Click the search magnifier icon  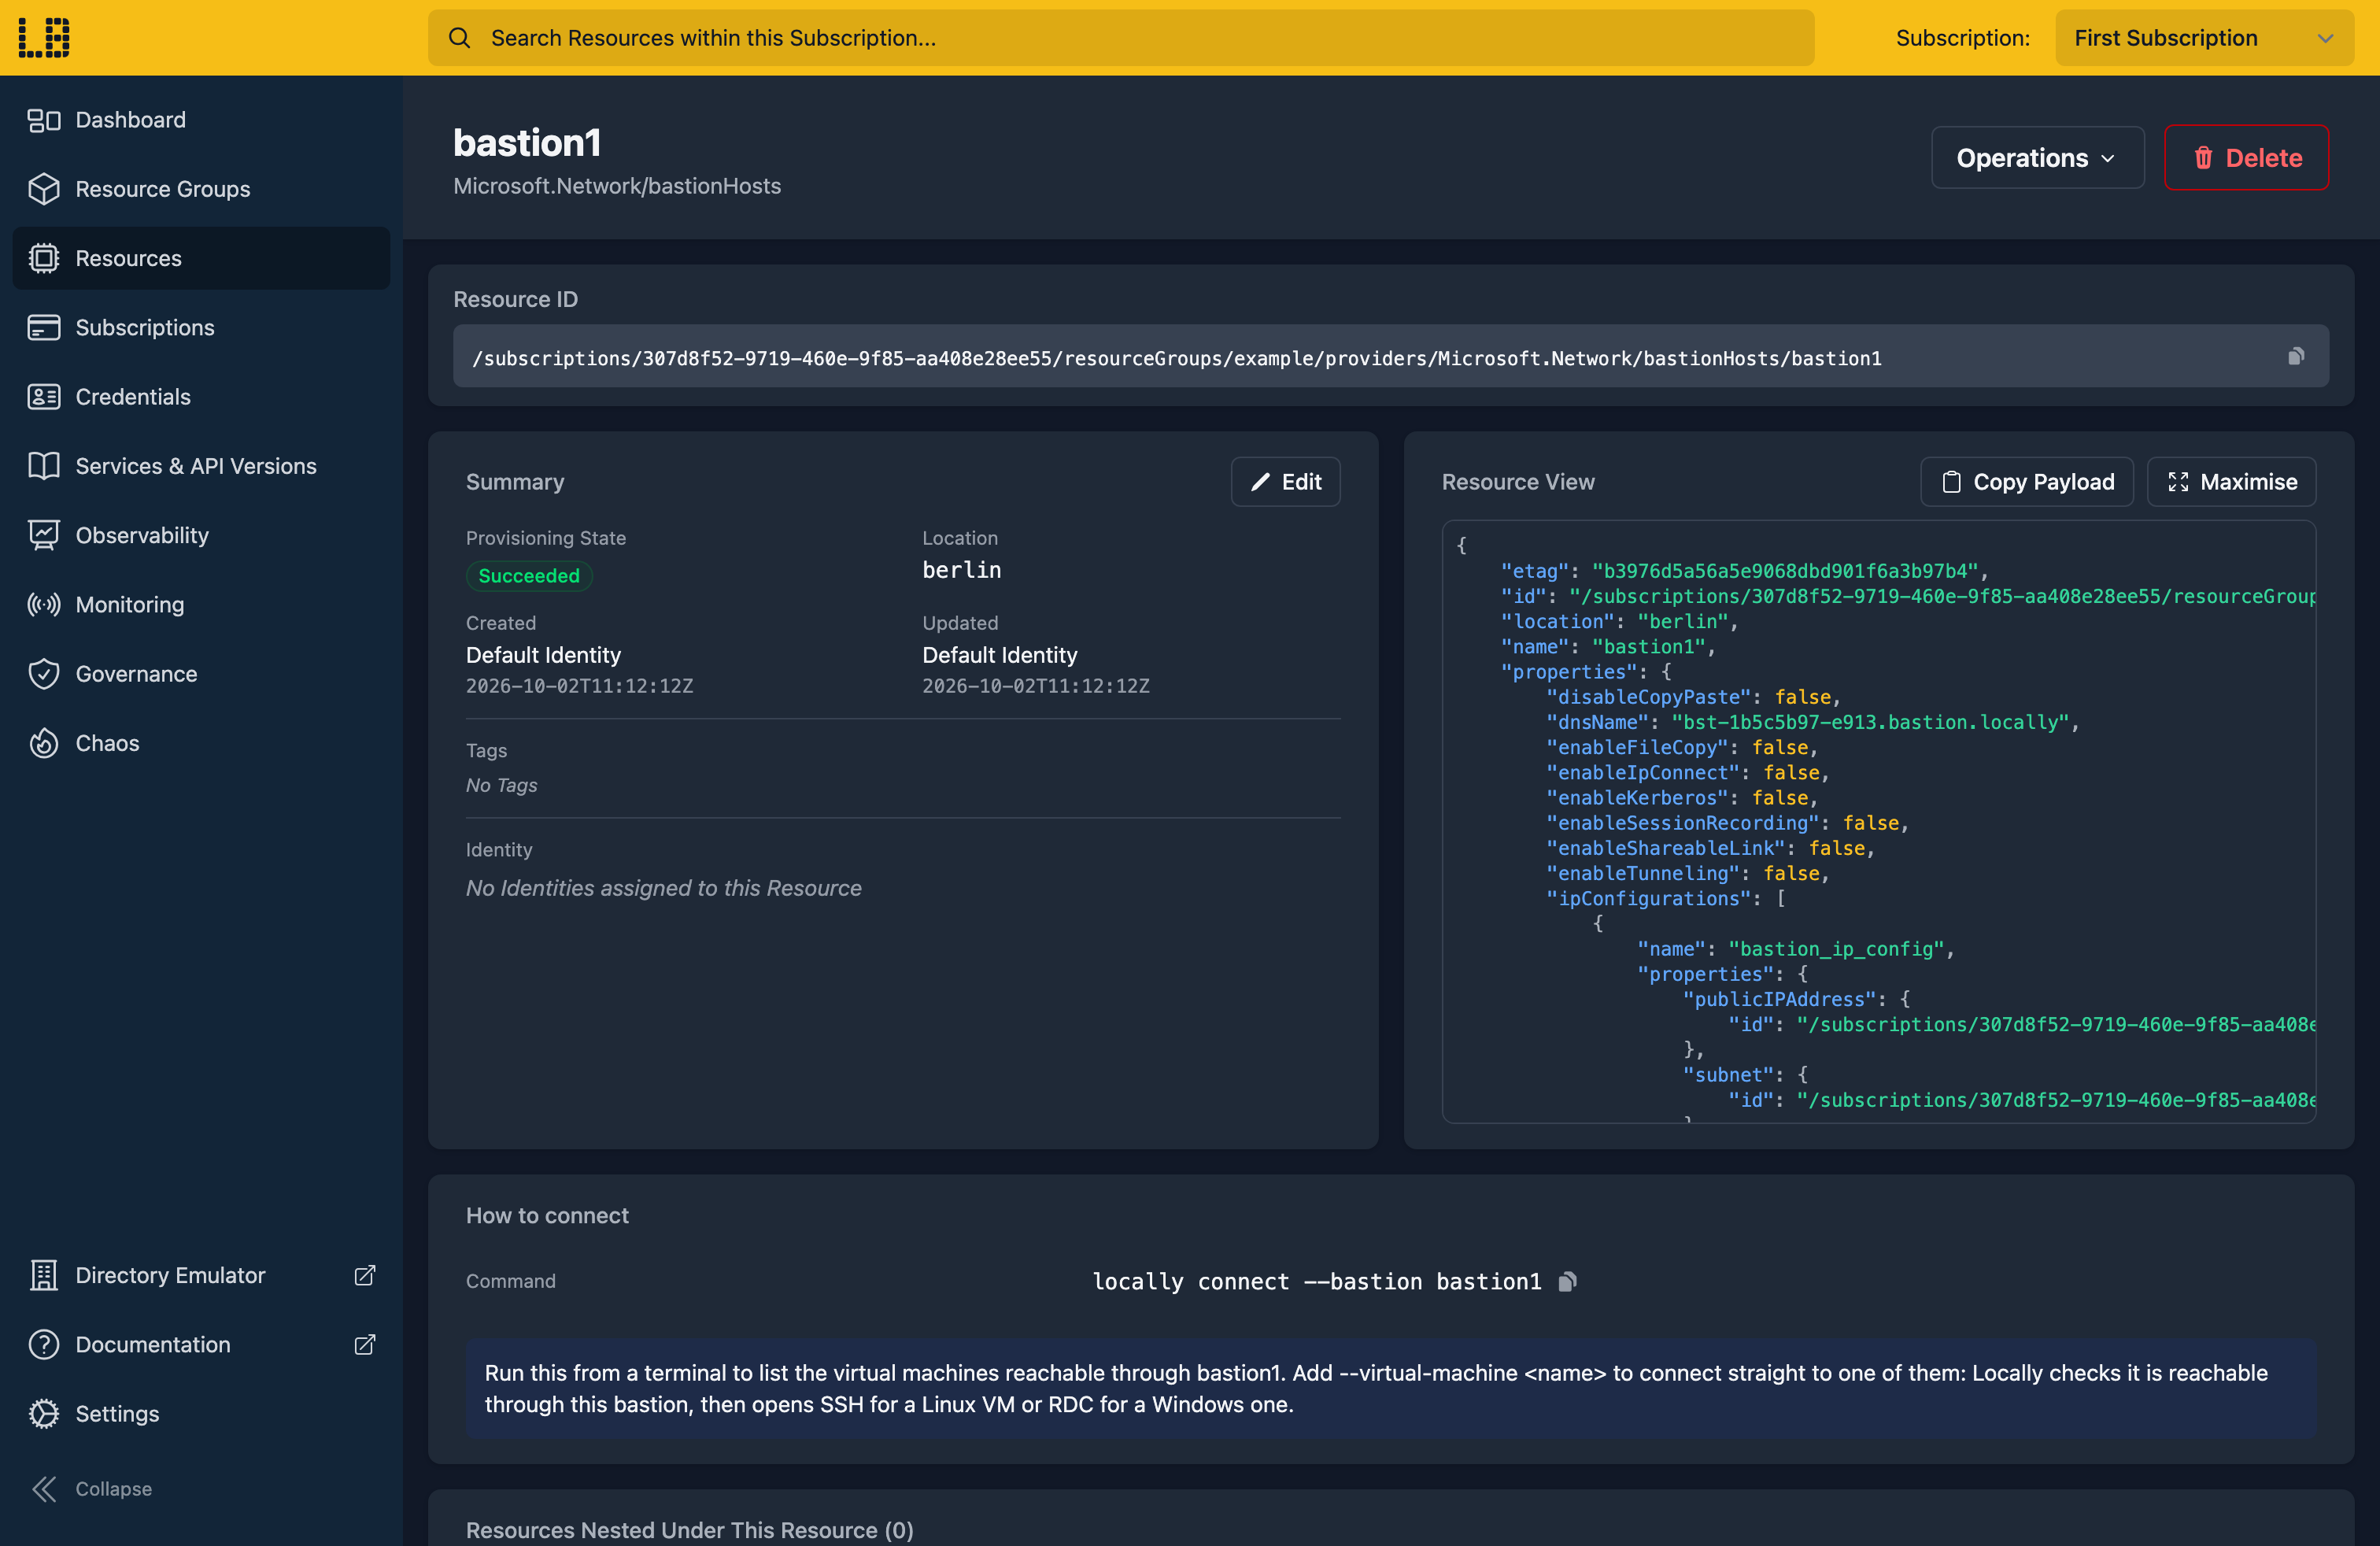pos(459,38)
